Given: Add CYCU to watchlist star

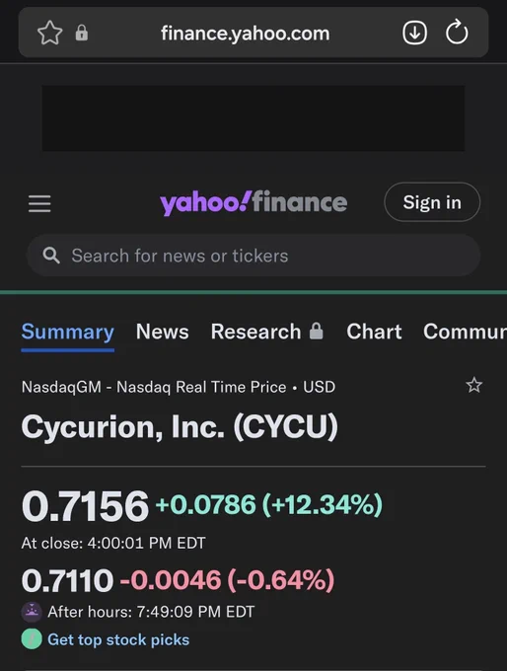Looking at the screenshot, I should pos(474,385).
